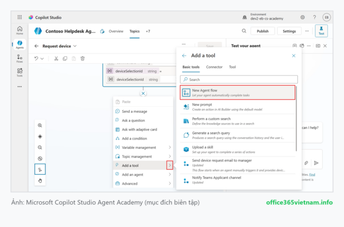Open the EB account avatar

(326, 17)
